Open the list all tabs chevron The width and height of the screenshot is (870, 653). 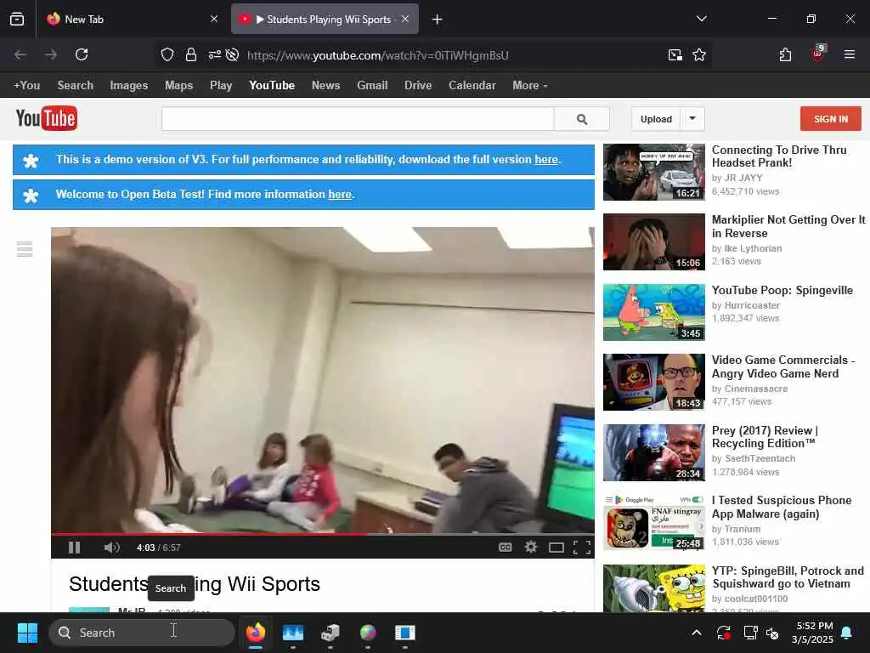tap(701, 19)
